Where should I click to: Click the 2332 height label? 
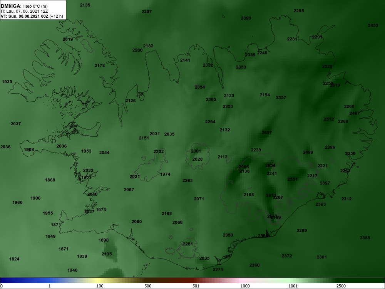point(208,66)
